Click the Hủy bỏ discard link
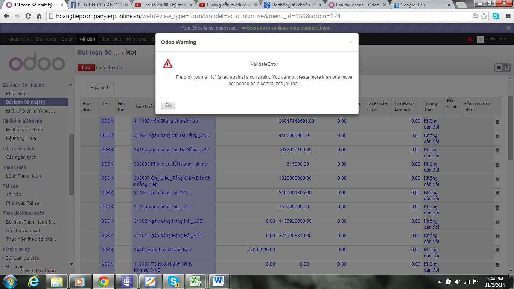 click(115, 68)
